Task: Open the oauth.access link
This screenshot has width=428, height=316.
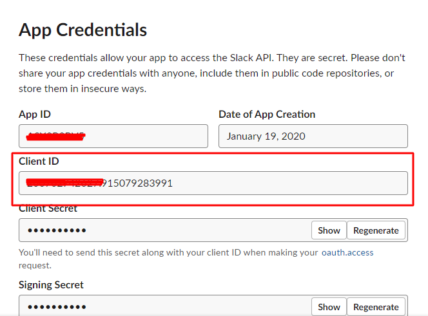Action: [x=347, y=253]
